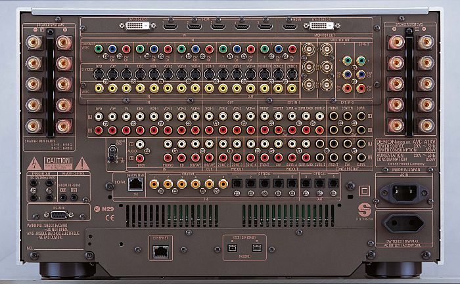
Task: Click the DVD yellow composite video jack
Action: click(97, 87)
